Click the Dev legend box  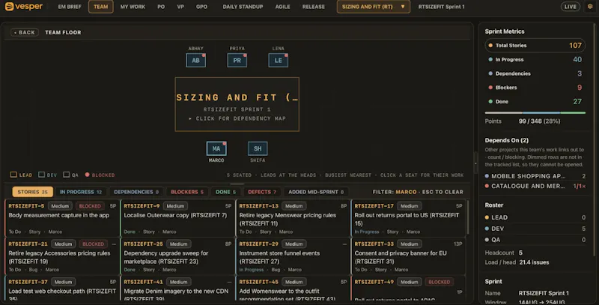coord(42,175)
